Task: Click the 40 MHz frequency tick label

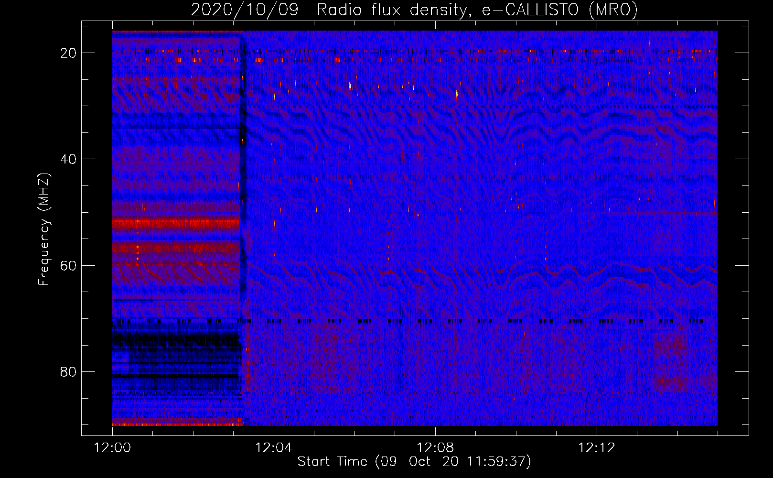Action: [x=68, y=159]
